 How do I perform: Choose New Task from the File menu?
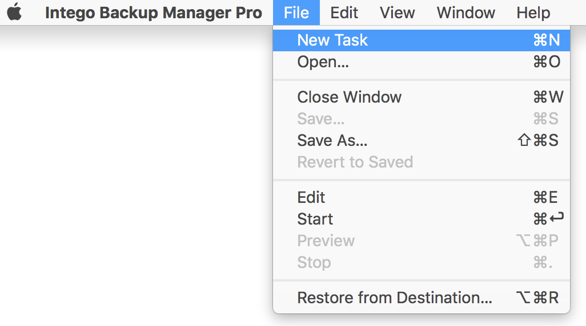422,40
